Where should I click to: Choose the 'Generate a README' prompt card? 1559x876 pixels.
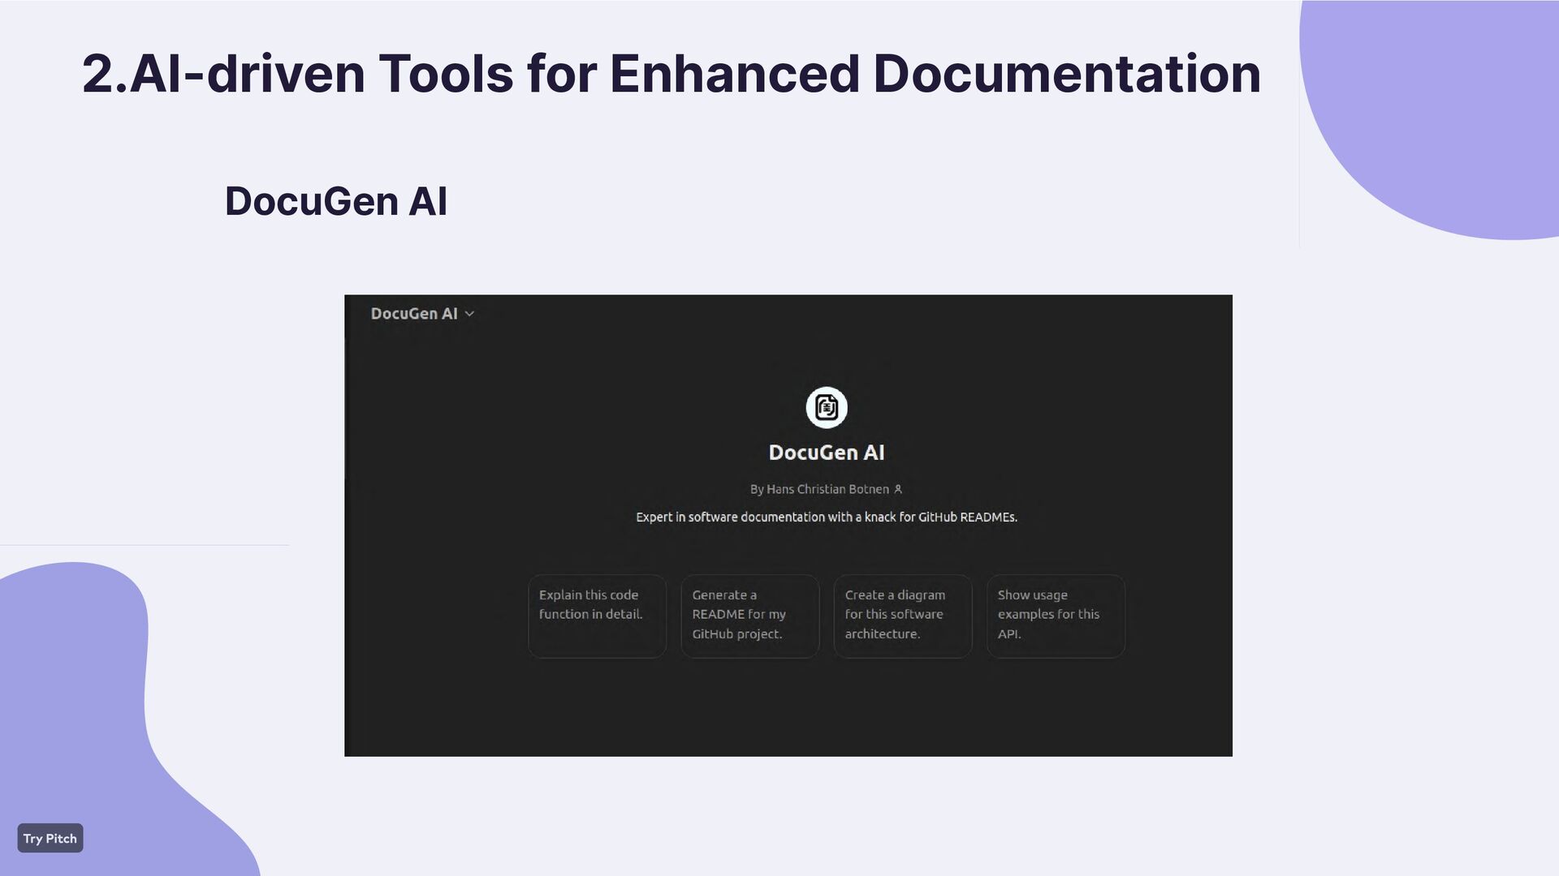coord(749,616)
